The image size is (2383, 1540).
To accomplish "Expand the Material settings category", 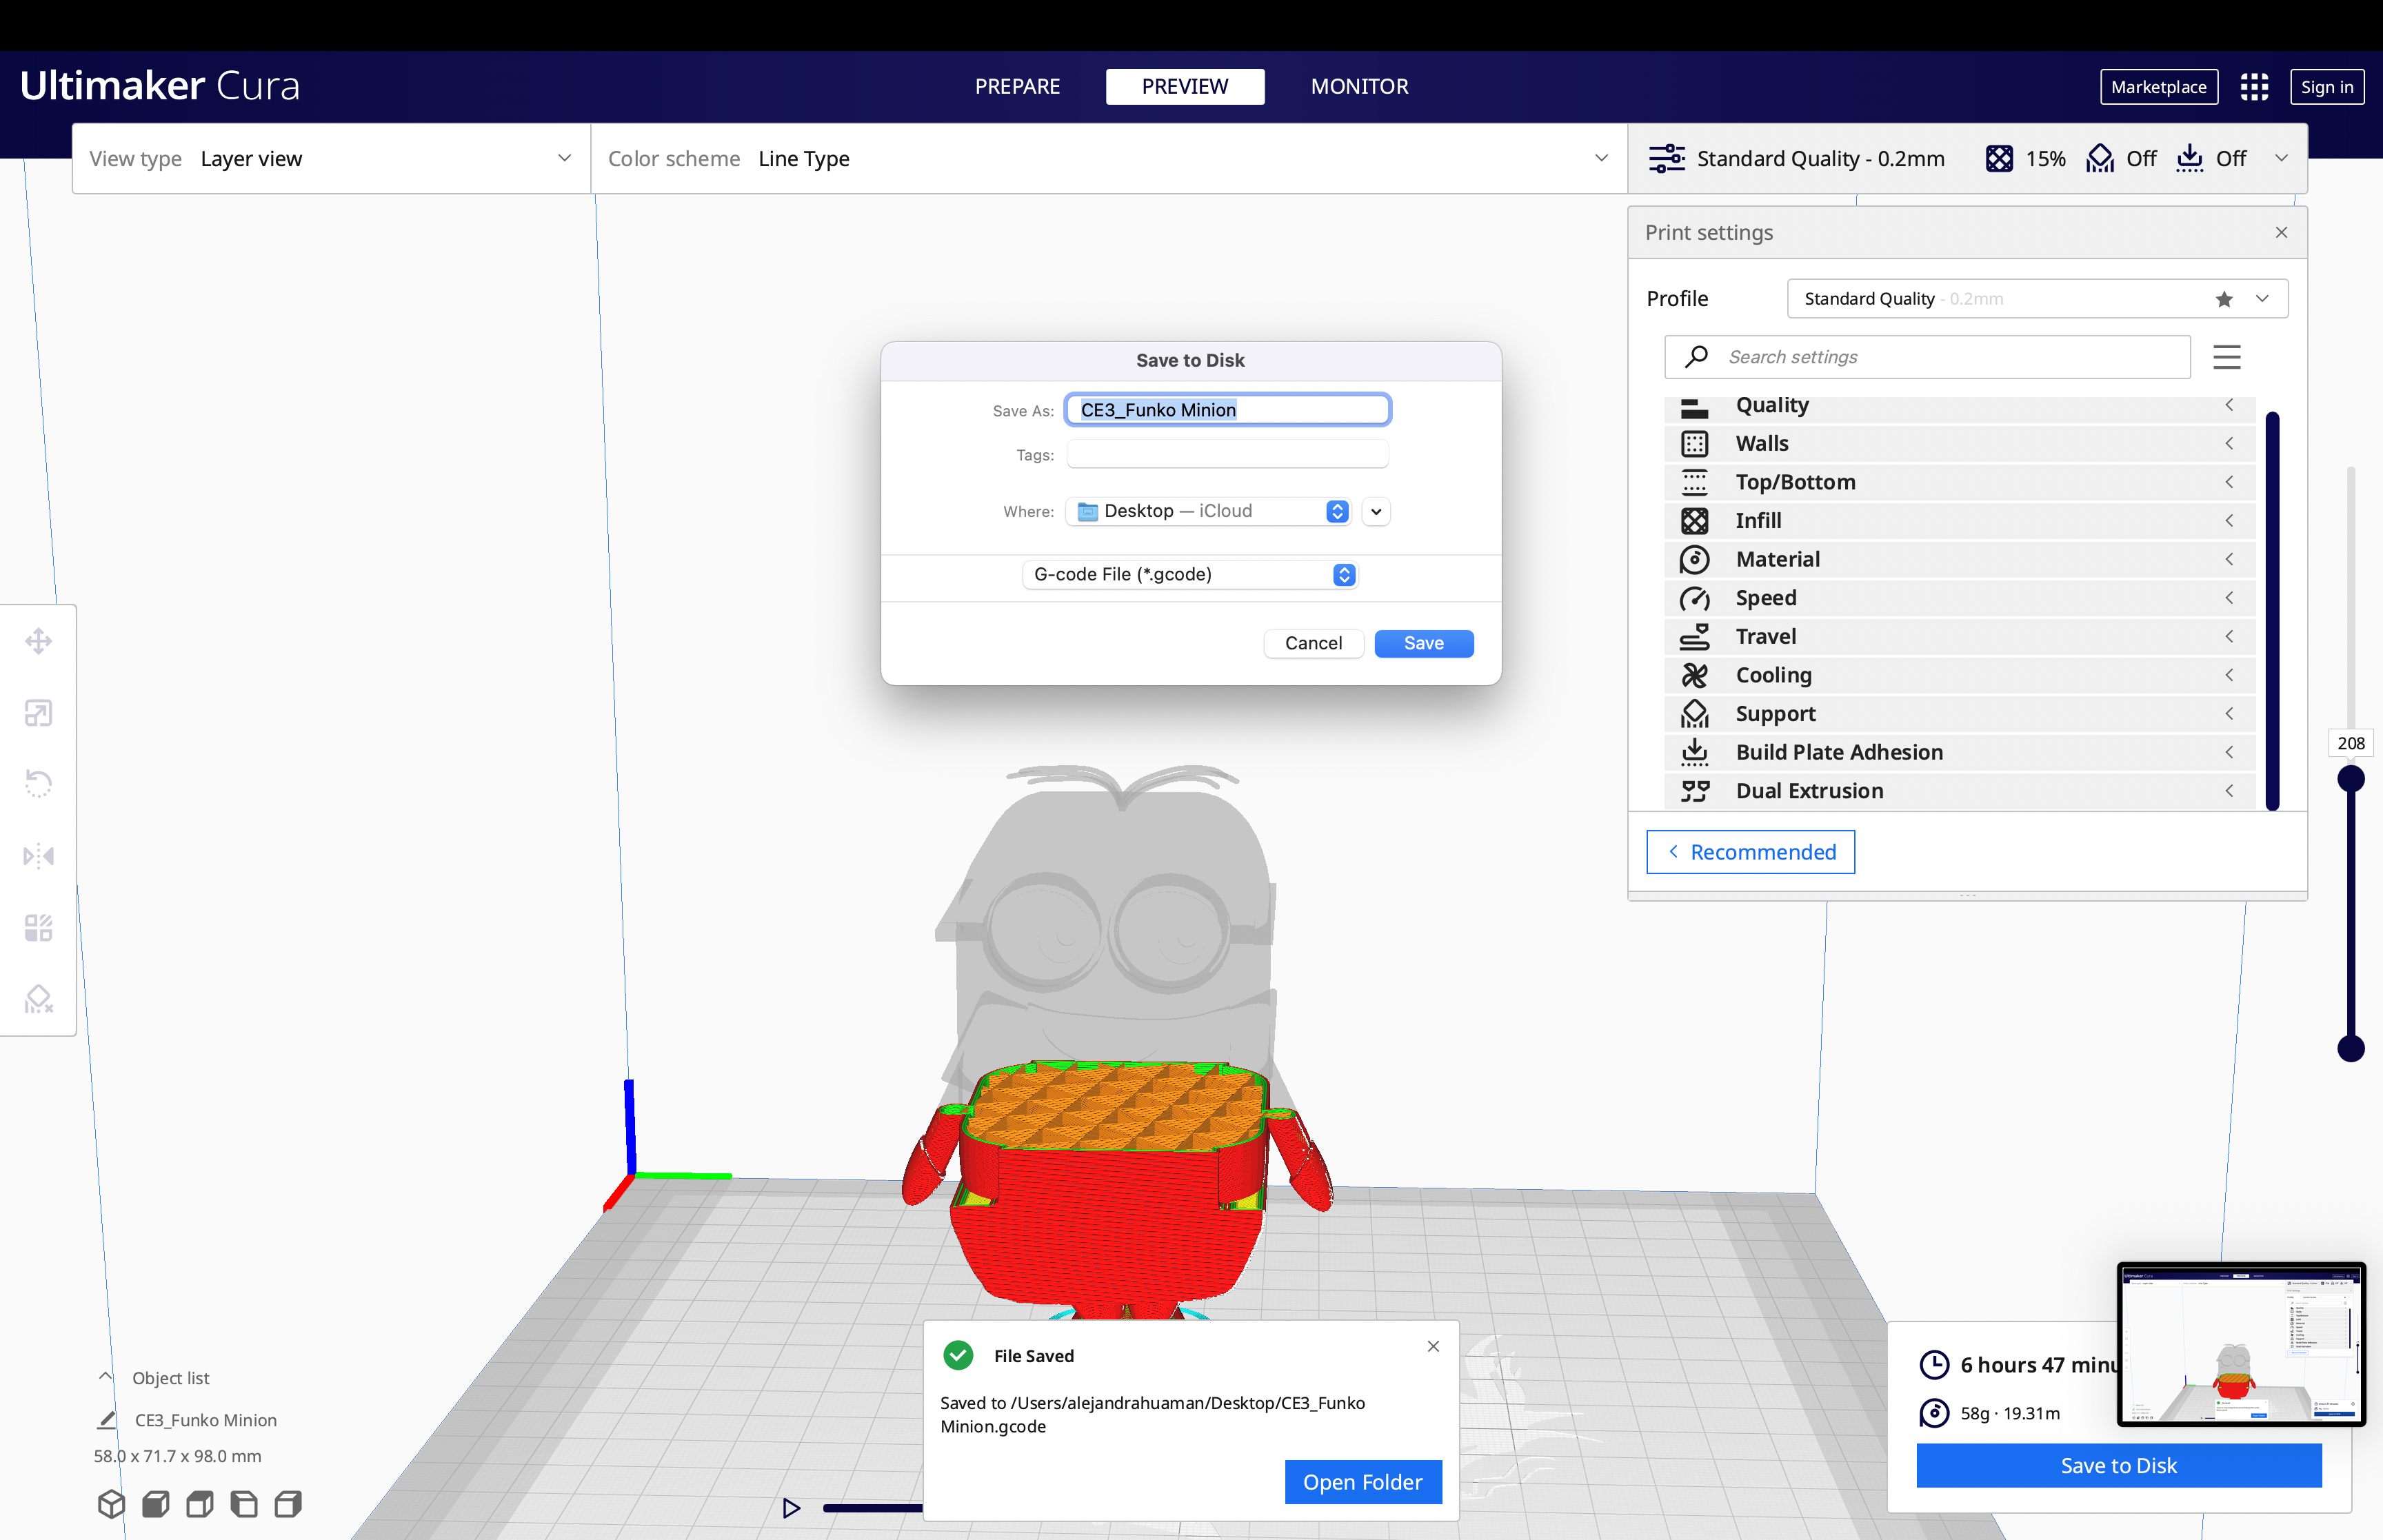I will (1959, 559).
